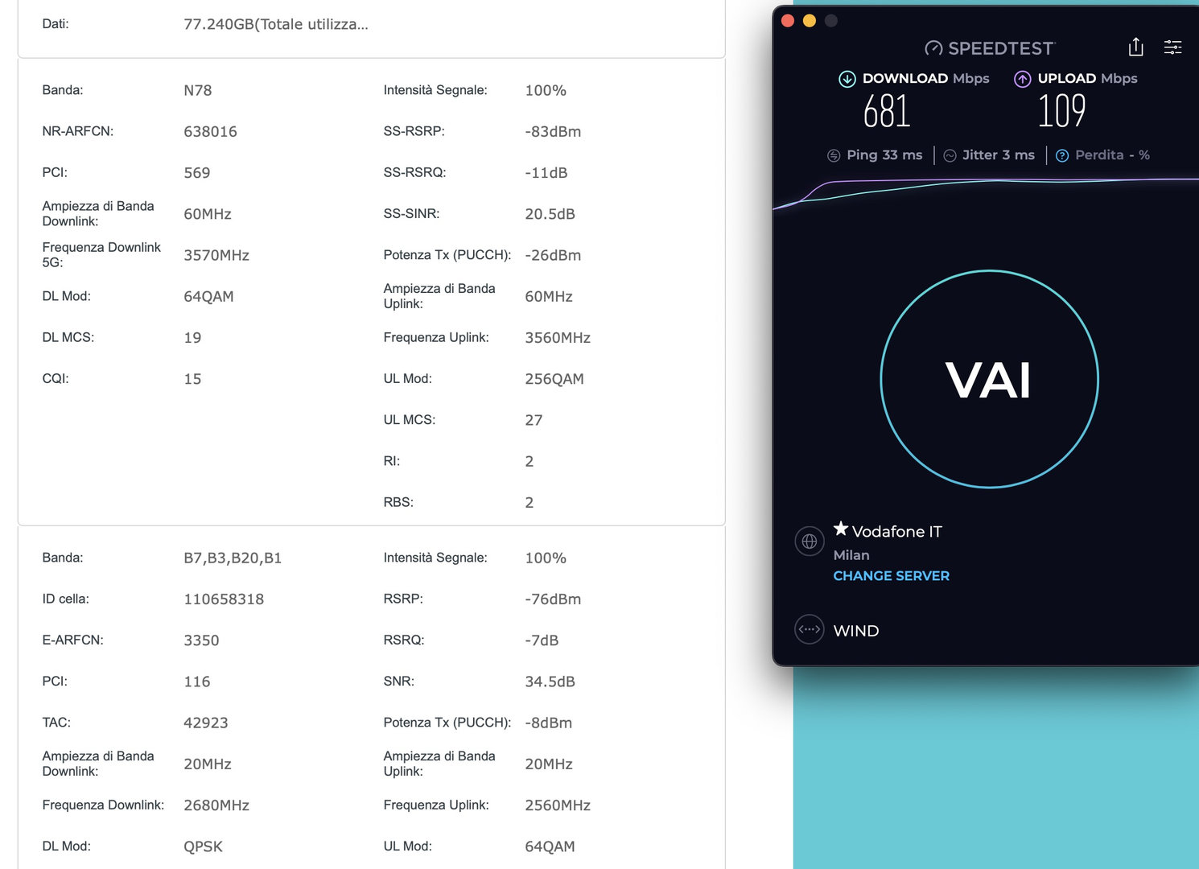The height and width of the screenshot is (869, 1199).
Task: Click the Jitter icon
Action: pyautogui.click(x=950, y=155)
